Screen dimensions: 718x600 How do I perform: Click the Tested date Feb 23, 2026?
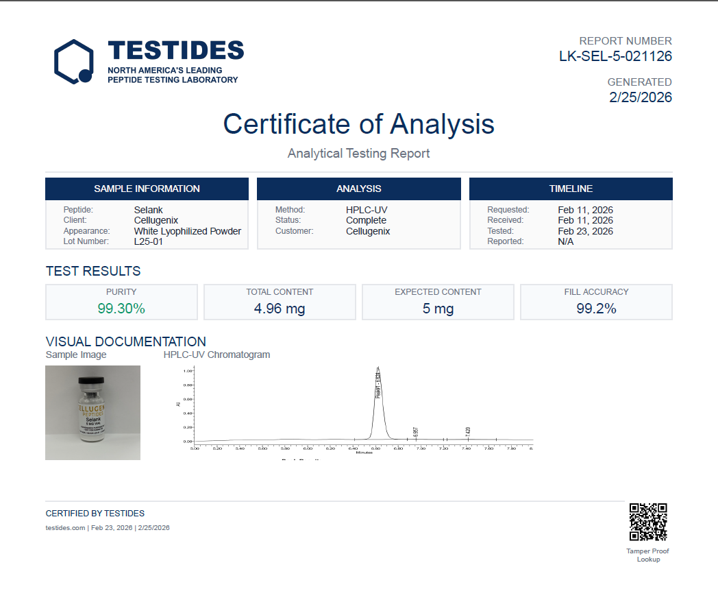tap(585, 231)
